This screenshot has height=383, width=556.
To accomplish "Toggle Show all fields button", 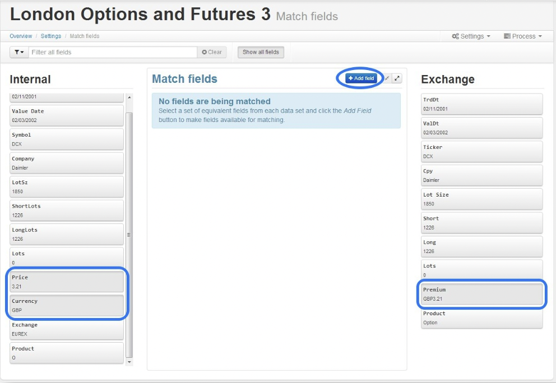I will 261,52.
